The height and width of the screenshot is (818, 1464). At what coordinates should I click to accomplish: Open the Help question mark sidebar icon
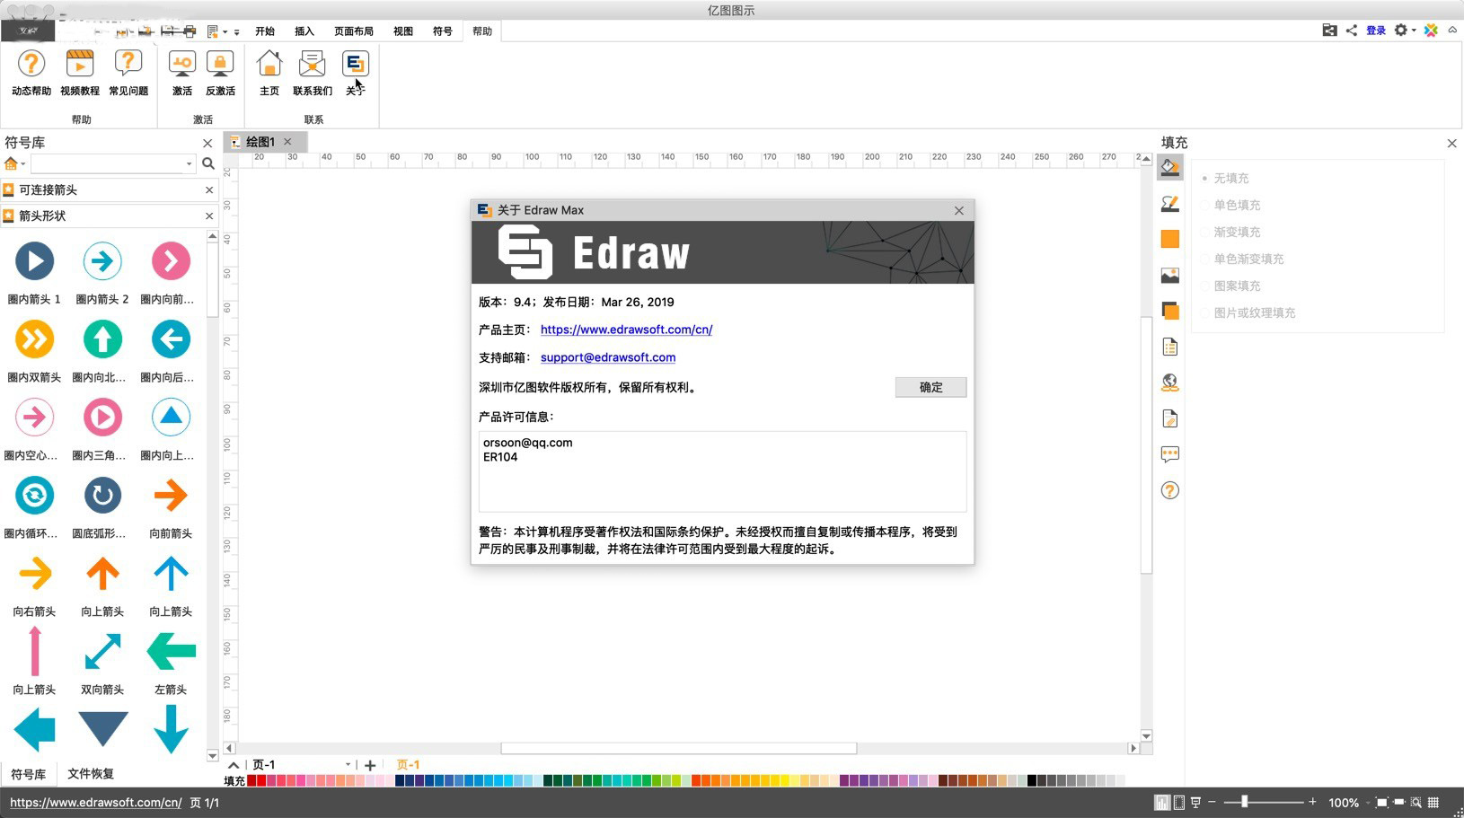pos(1169,490)
